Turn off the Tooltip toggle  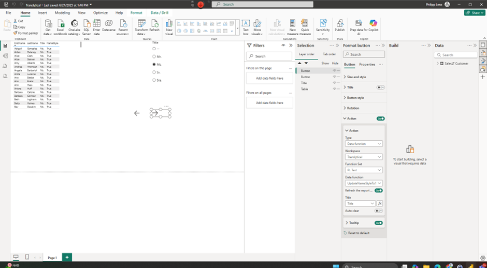pyautogui.click(x=379, y=223)
